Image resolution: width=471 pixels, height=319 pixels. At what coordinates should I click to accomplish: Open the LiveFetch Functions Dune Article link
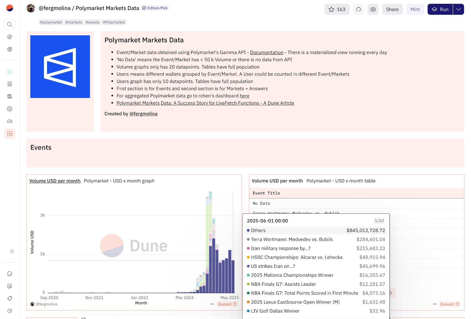pyautogui.click(x=205, y=103)
